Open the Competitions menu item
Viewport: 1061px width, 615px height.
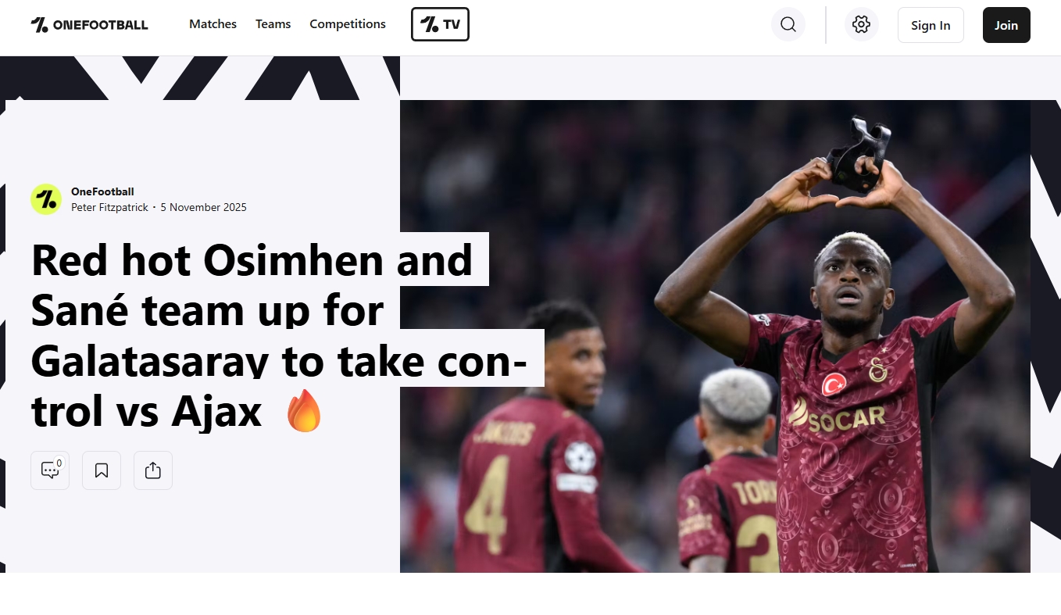(348, 24)
